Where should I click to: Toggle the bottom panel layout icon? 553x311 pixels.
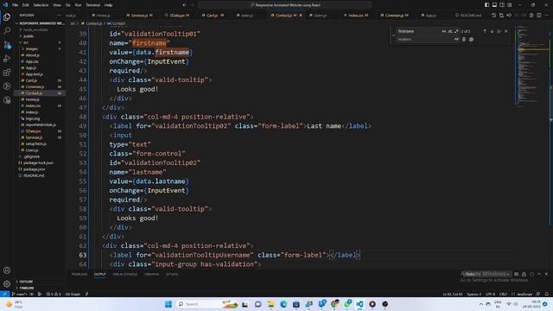click(x=494, y=5)
